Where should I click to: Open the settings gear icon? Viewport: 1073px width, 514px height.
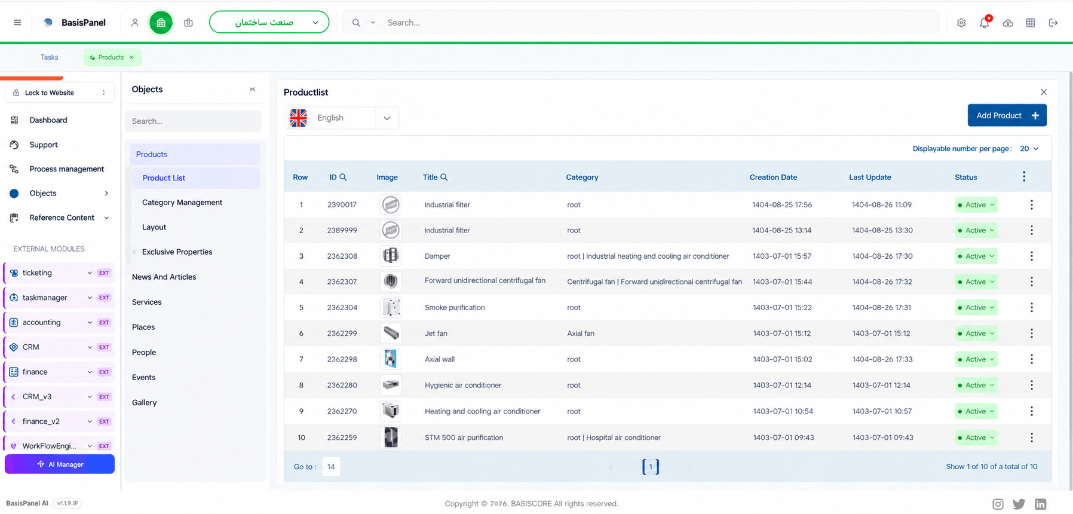tap(961, 23)
